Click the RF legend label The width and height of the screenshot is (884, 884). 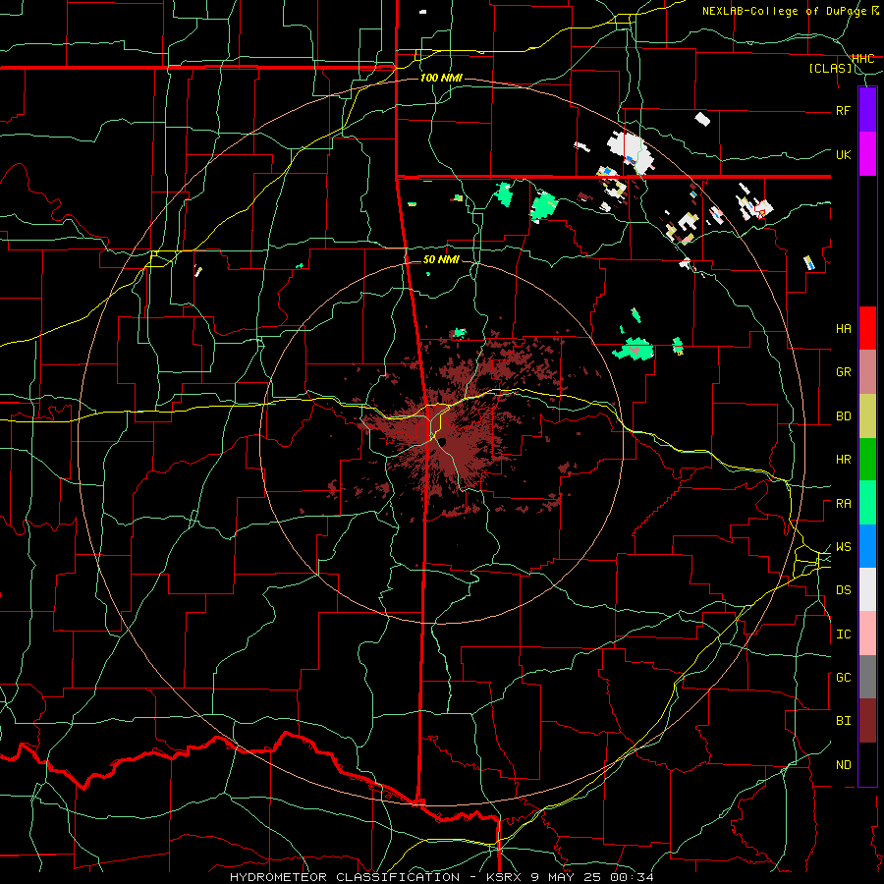844,110
